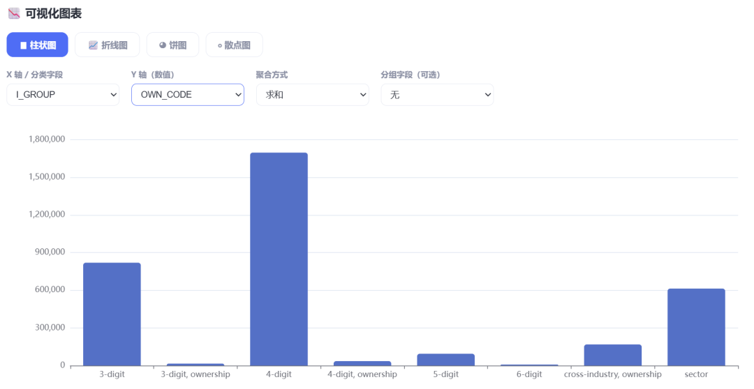Switch to the 折线图 line chart tab

(108, 45)
